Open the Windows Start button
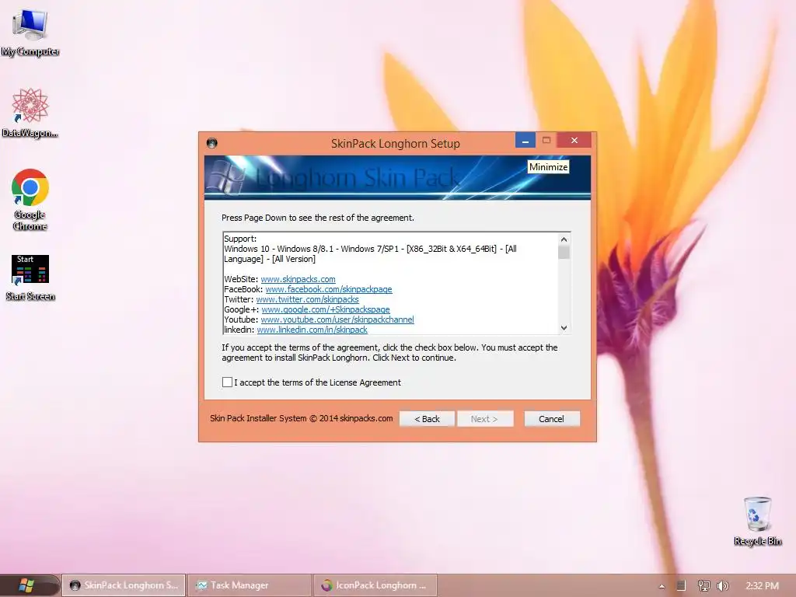796x597 pixels. (26, 585)
